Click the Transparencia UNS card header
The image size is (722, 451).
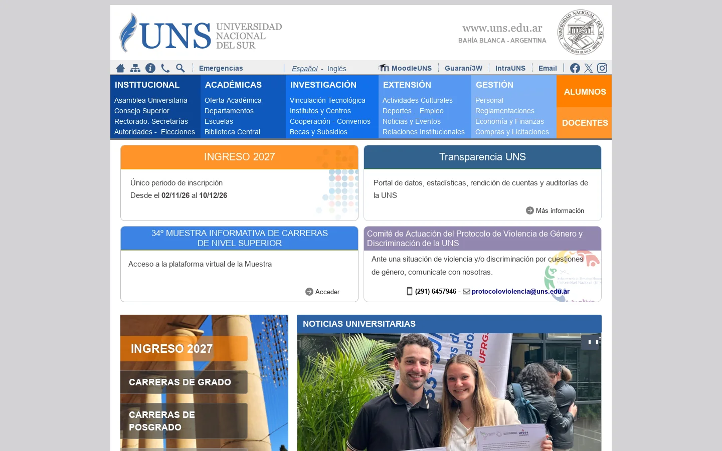tap(482, 157)
